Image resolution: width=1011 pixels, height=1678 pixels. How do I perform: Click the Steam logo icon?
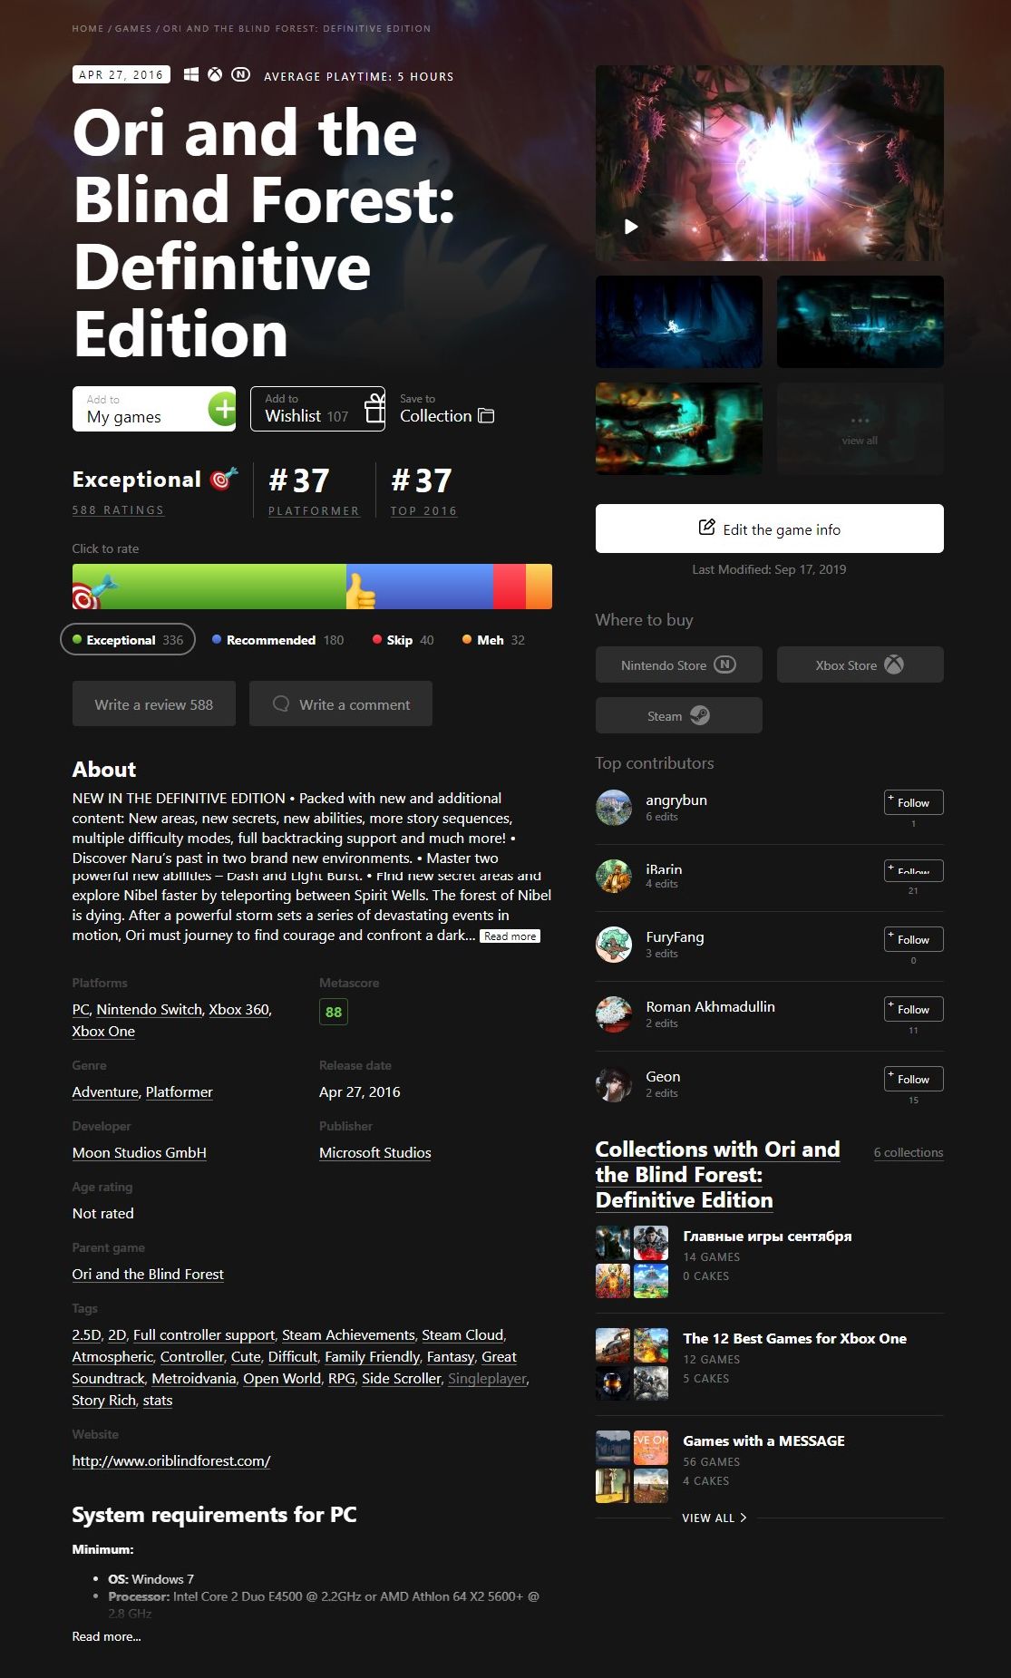(699, 715)
